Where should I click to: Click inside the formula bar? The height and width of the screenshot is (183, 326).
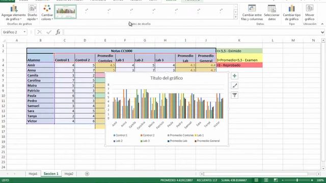[192, 32]
